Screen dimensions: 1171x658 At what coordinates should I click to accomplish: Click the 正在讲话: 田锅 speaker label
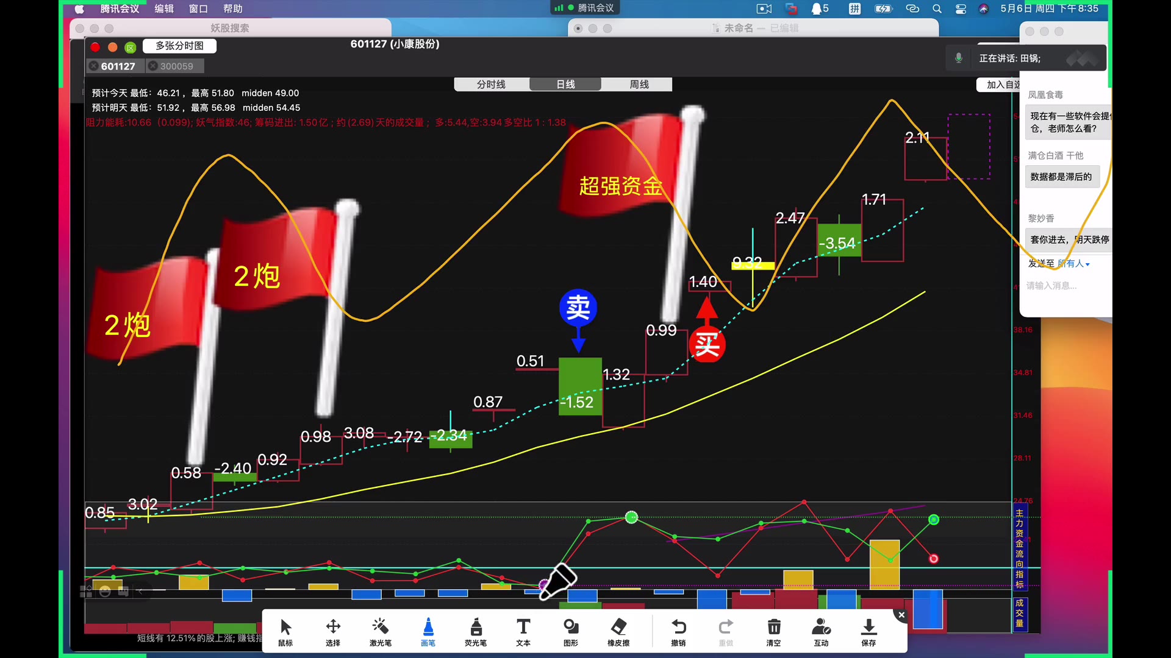(1009, 58)
